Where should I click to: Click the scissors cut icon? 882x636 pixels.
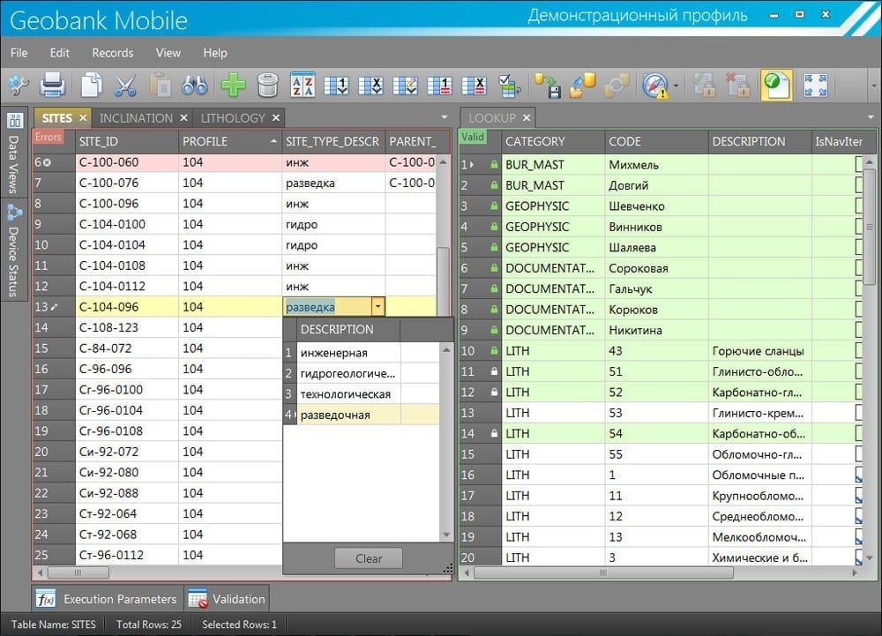point(125,85)
